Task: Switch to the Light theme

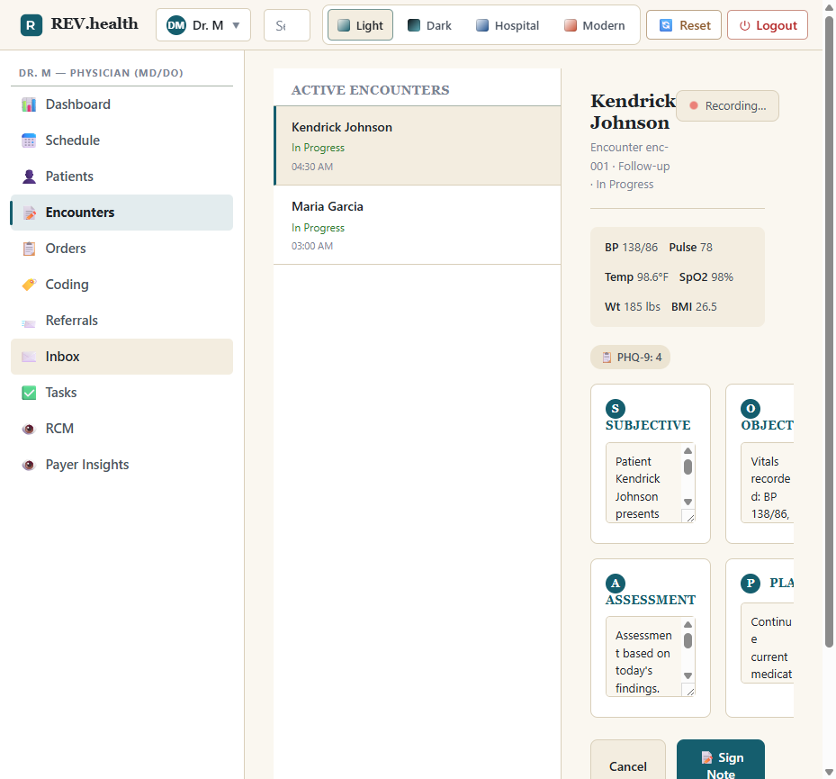Action: click(361, 25)
